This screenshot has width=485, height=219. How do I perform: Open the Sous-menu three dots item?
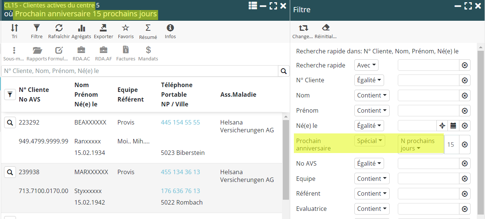[14, 50]
